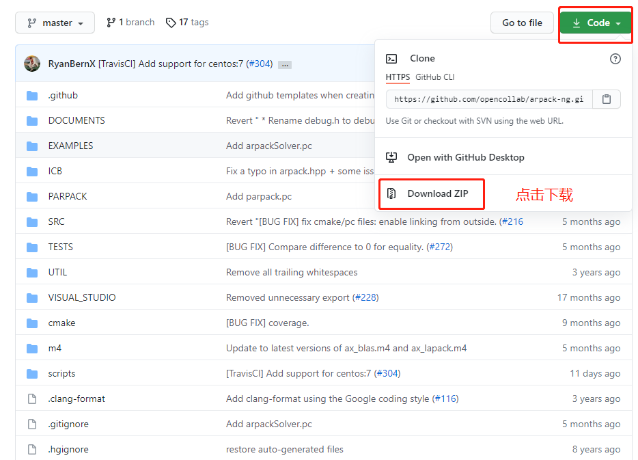Choose Open with GitHub Desktop
Screen dimensions: 638x460
[x=465, y=157]
